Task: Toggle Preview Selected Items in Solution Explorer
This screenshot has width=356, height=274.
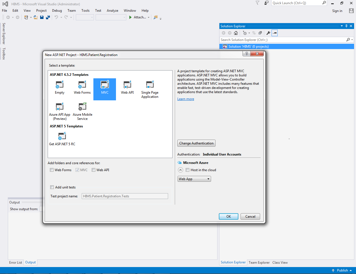Action: [x=275, y=33]
